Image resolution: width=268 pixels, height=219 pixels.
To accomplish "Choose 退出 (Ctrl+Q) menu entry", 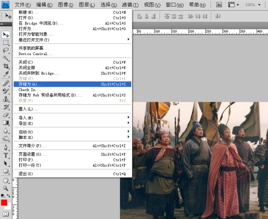I will coord(72,174).
